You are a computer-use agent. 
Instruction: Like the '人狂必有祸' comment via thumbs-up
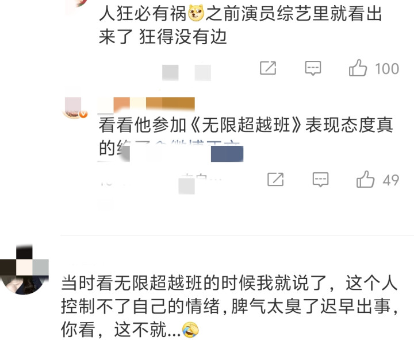[x=358, y=68]
